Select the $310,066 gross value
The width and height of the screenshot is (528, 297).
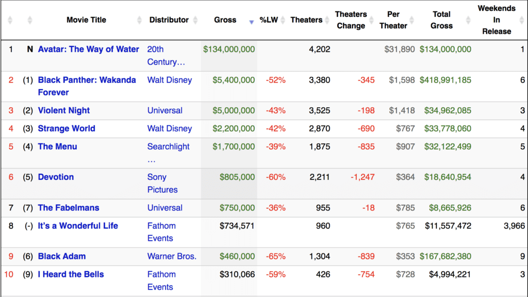click(237, 274)
